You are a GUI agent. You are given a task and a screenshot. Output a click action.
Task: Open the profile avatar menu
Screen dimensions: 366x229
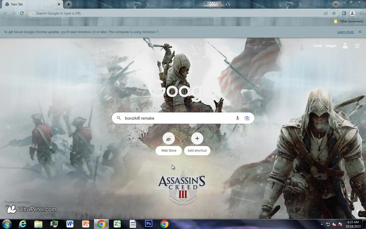click(x=352, y=13)
